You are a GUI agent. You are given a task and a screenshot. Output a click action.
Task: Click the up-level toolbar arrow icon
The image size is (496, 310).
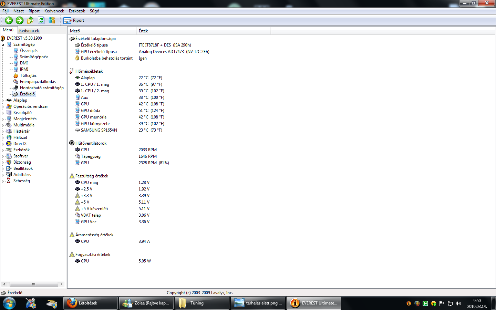click(x=30, y=20)
